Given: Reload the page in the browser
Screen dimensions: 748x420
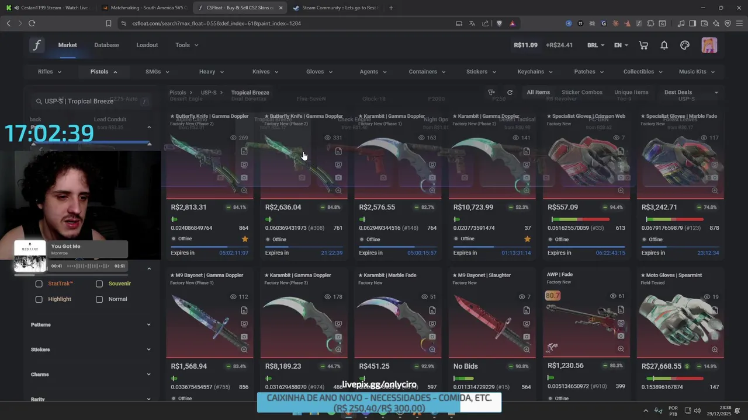Looking at the screenshot, I should click(32, 23).
